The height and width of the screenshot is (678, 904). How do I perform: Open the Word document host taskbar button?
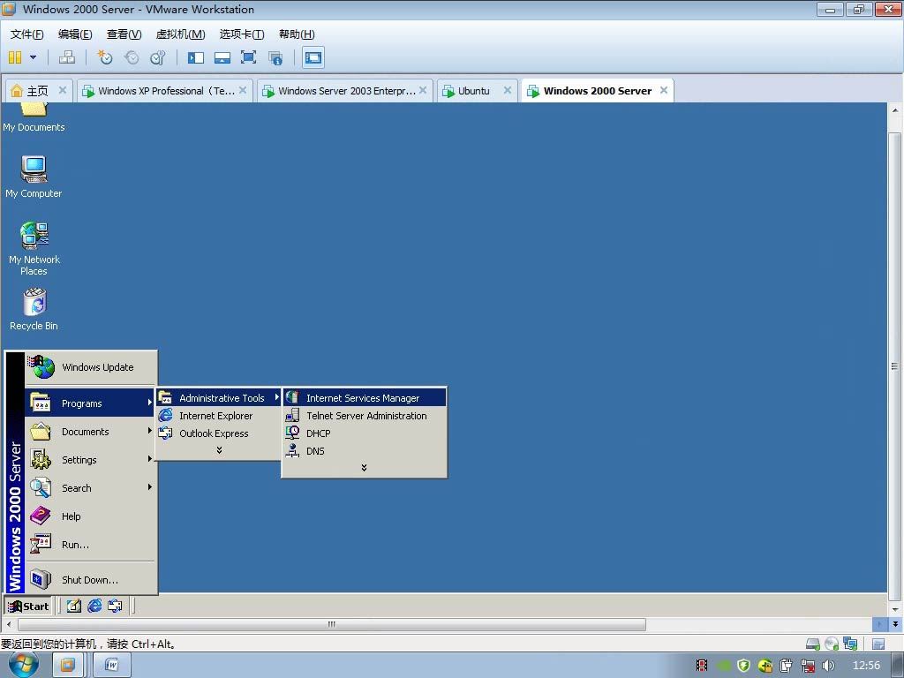112,666
